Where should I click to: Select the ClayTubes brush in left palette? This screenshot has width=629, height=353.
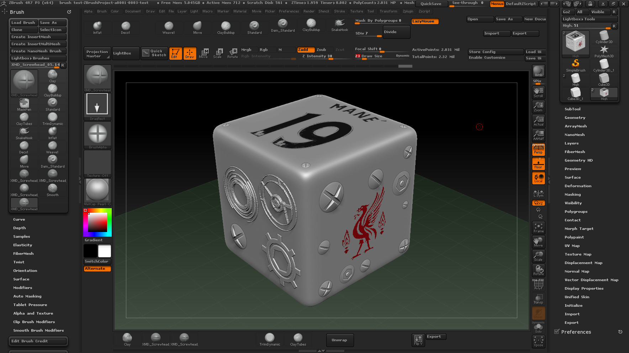click(24, 118)
